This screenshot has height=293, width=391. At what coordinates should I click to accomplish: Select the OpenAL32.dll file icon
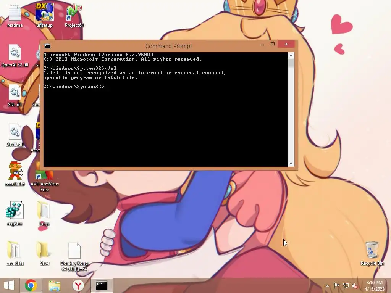coord(15,55)
